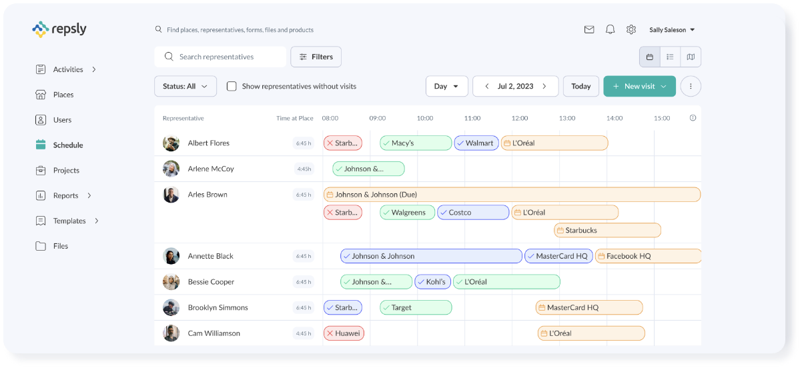Open Activities in the sidebar
The height and width of the screenshot is (370, 802).
pyautogui.click(x=68, y=69)
